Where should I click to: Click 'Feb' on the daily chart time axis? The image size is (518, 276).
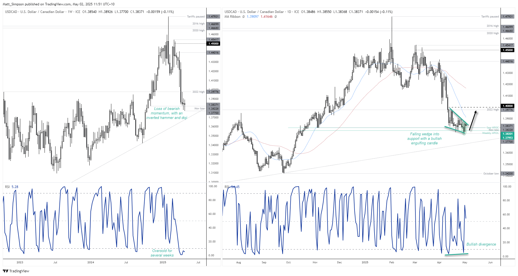point(392,262)
